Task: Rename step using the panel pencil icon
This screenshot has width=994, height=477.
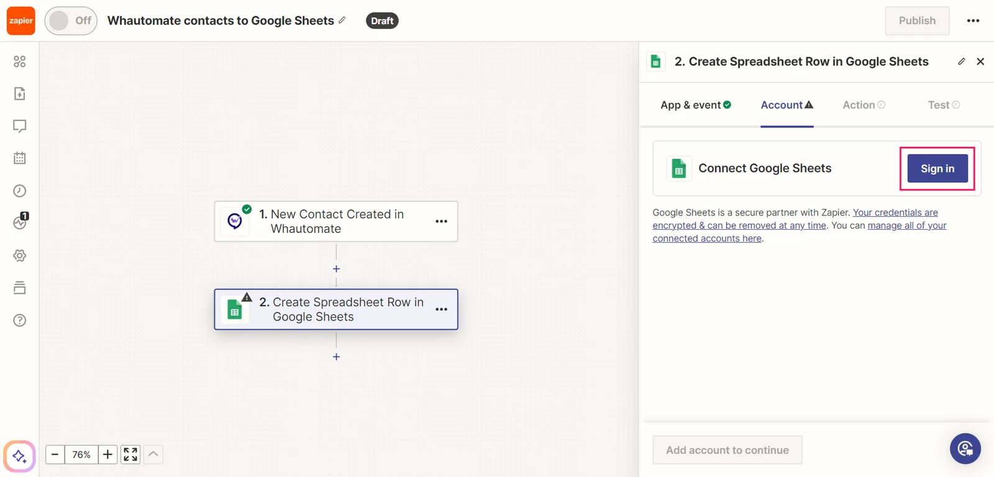Action: 962,61
